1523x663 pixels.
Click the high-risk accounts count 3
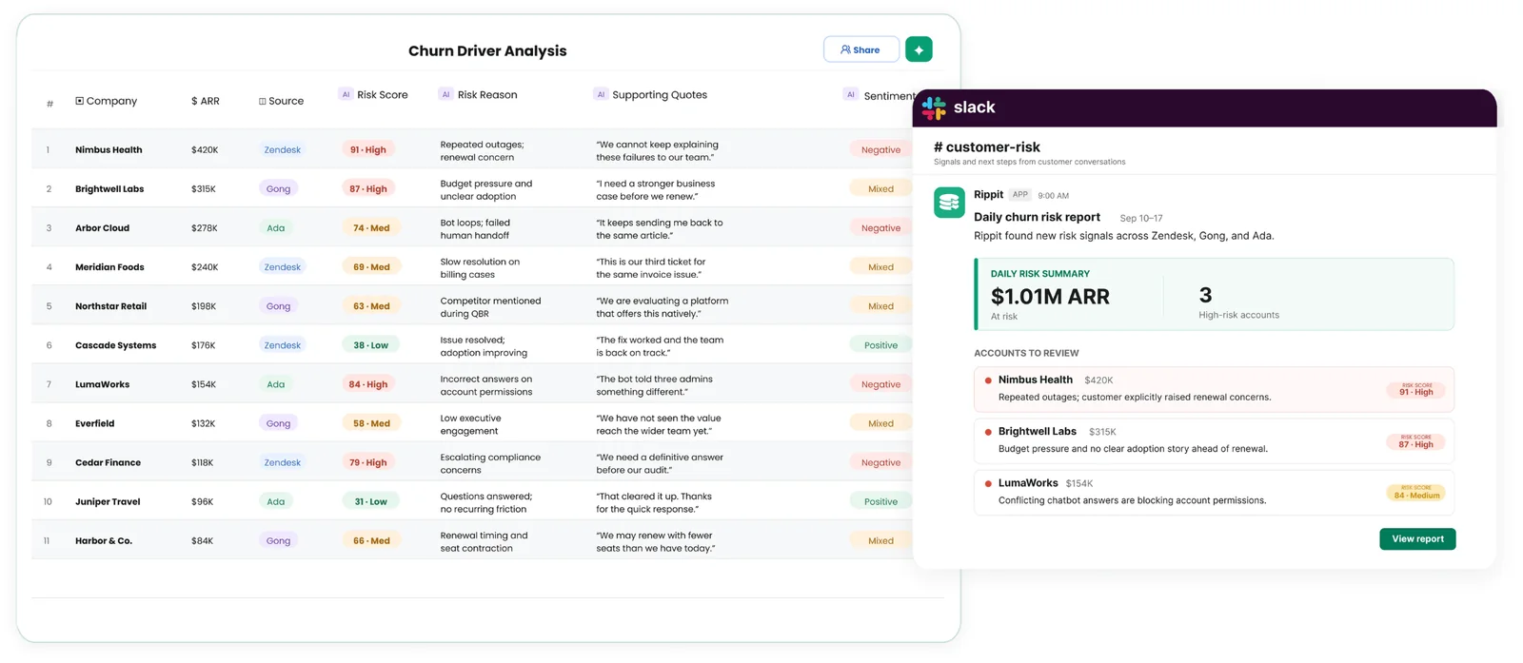[x=1205, y=295]
